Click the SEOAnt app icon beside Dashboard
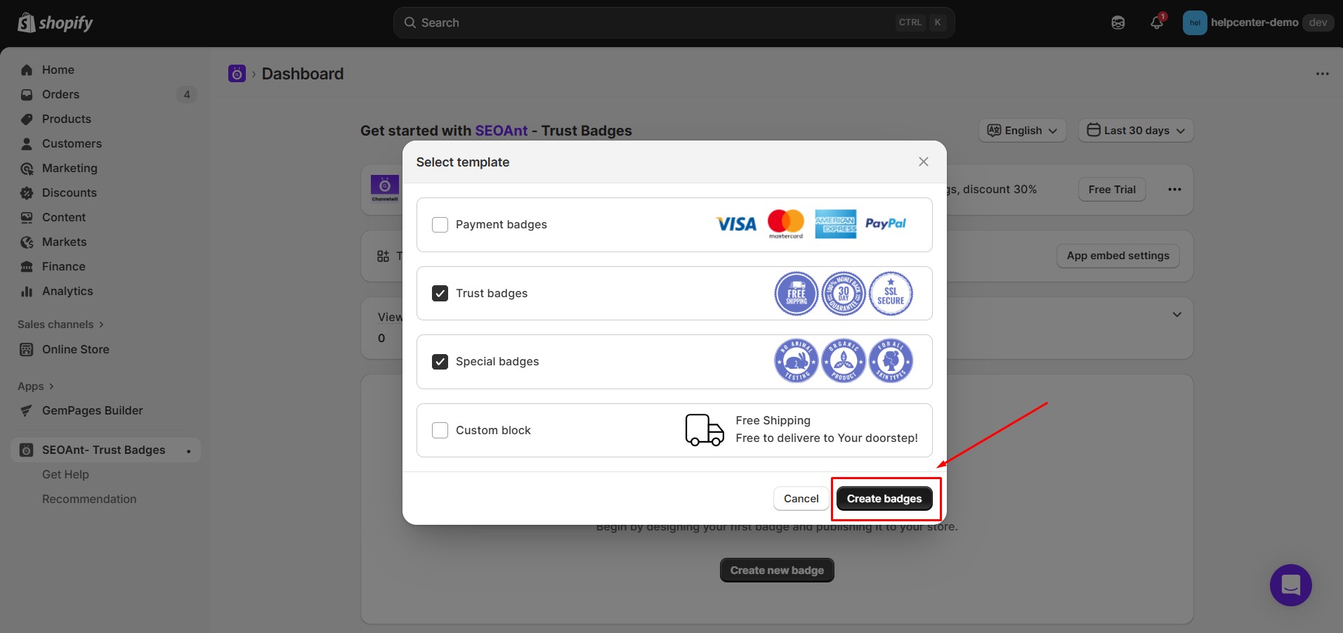 237,74
